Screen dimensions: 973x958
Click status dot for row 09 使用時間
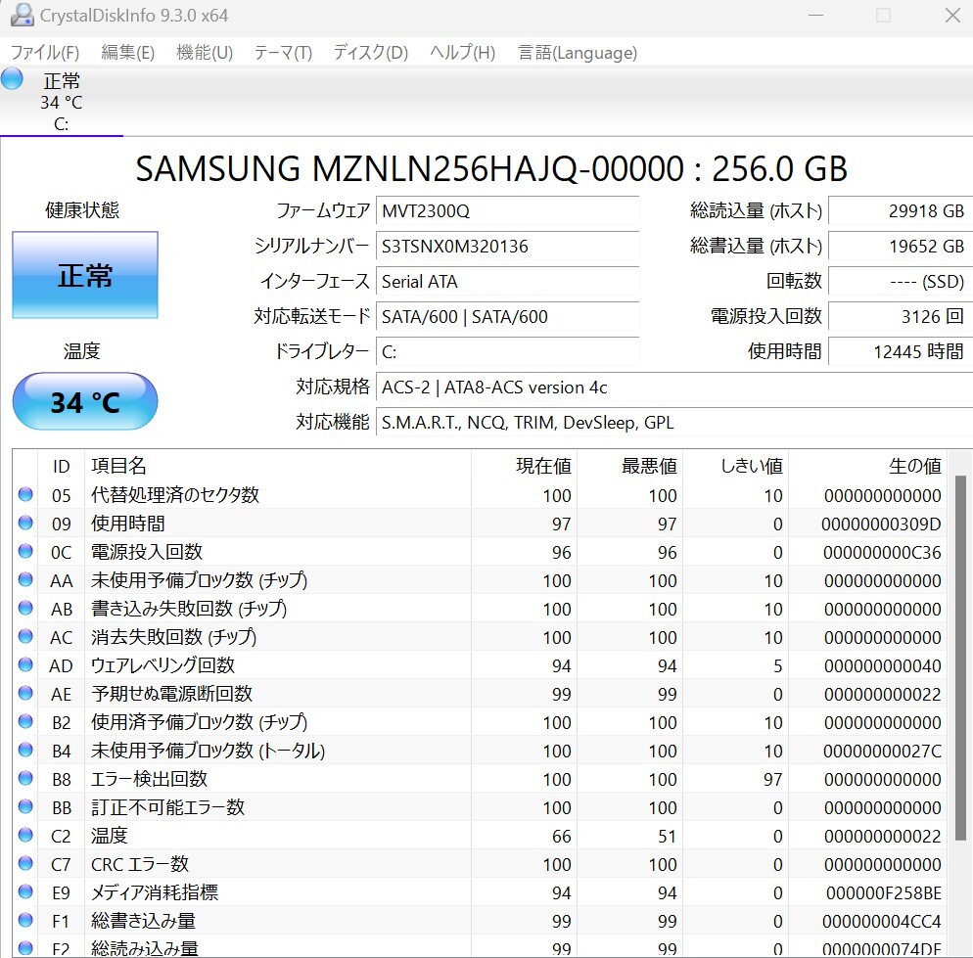click(25, 524)
